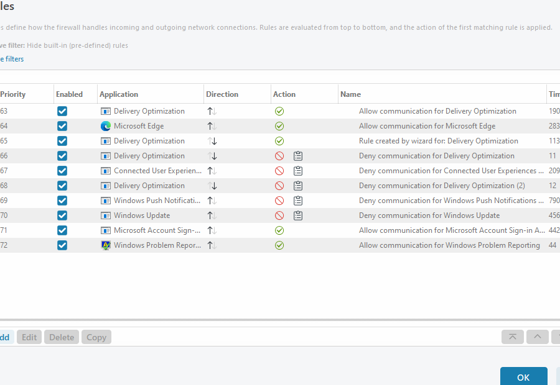The width and height of the screenshot is (560, 385).
Task: Click the application icon in priority 63
Action: click(x=106, y=111)
